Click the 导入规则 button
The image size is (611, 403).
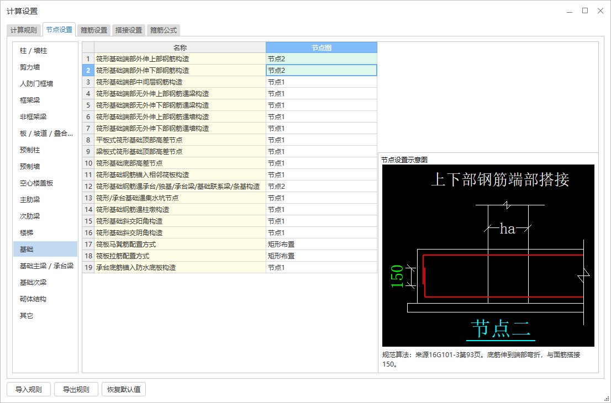pos(28,389)
